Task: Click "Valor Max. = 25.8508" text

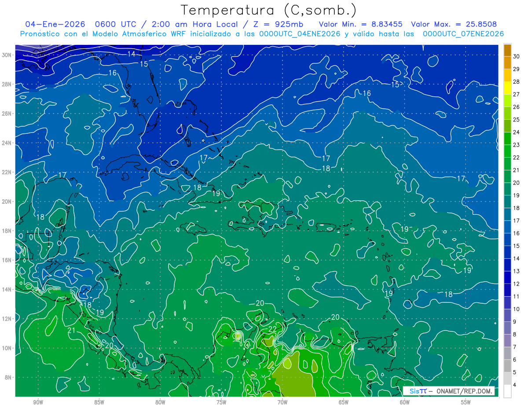Action: click(454, 24)
